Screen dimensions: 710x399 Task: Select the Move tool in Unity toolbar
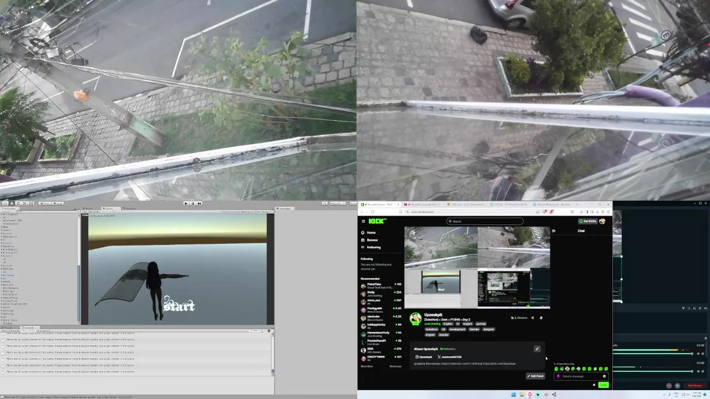click(12, 203)
